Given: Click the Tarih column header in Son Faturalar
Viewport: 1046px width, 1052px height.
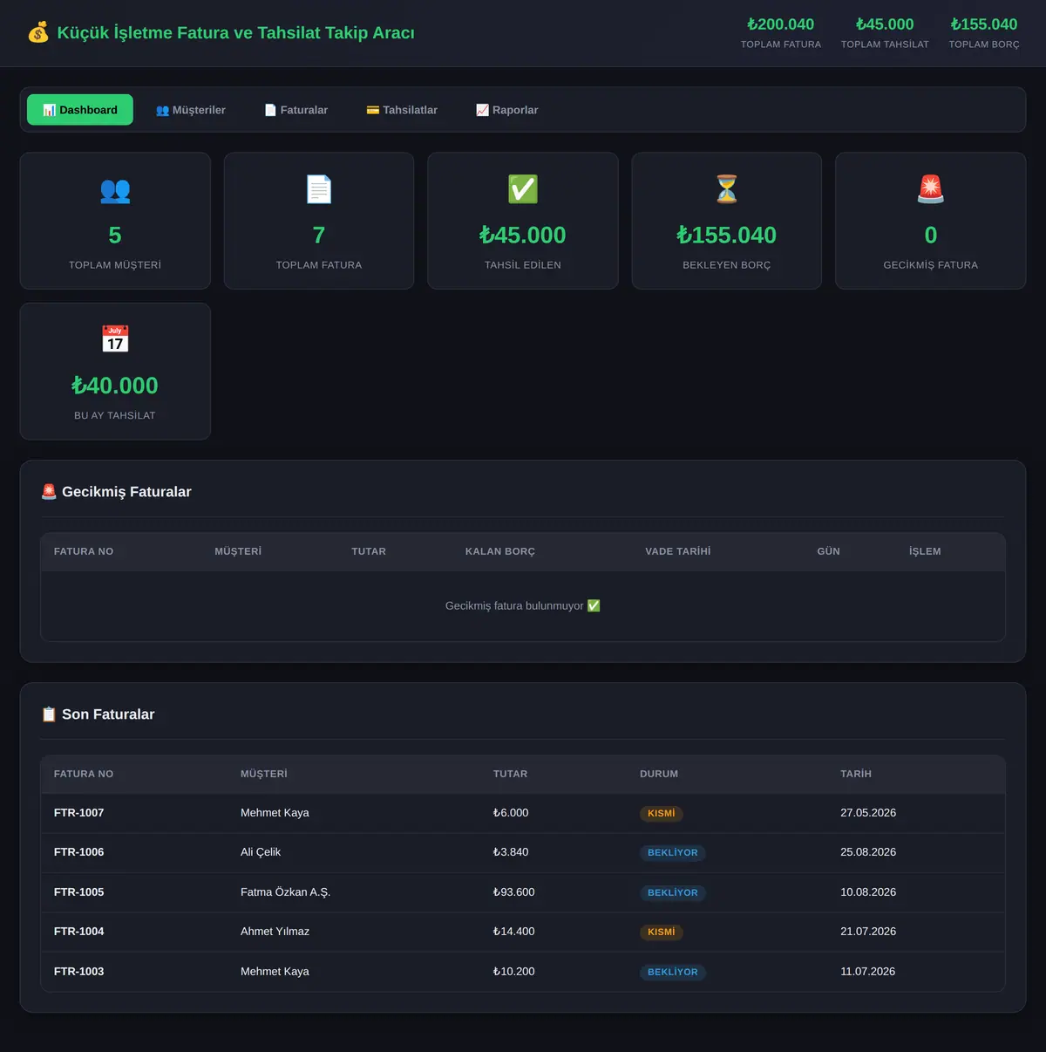Looking at the screenshot, I should pyautogui.click(x=856, y=774).
